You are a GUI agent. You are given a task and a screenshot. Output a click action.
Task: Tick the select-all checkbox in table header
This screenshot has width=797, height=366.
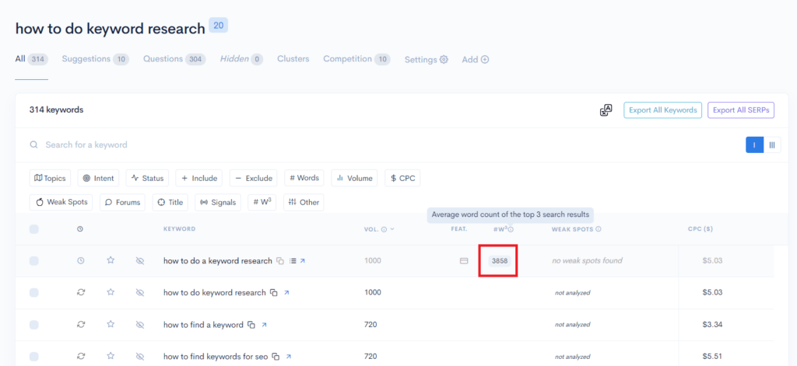tap(34, 229)
